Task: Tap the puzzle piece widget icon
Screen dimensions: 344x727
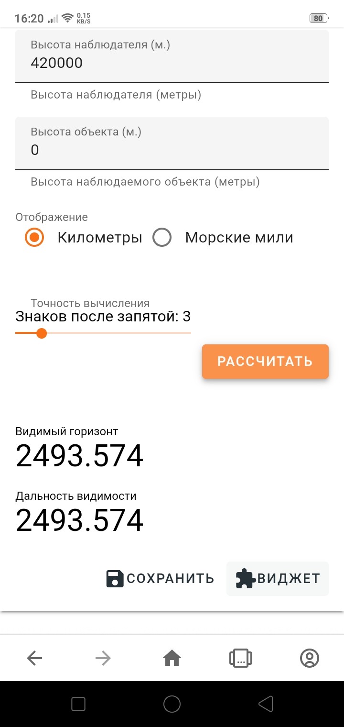Action: pos(246,579)
